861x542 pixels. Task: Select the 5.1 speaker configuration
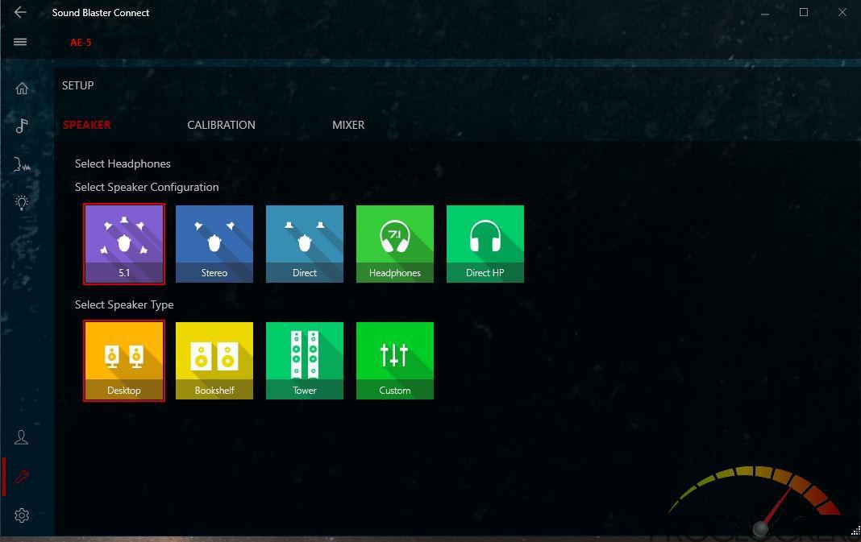pos(124,244)
